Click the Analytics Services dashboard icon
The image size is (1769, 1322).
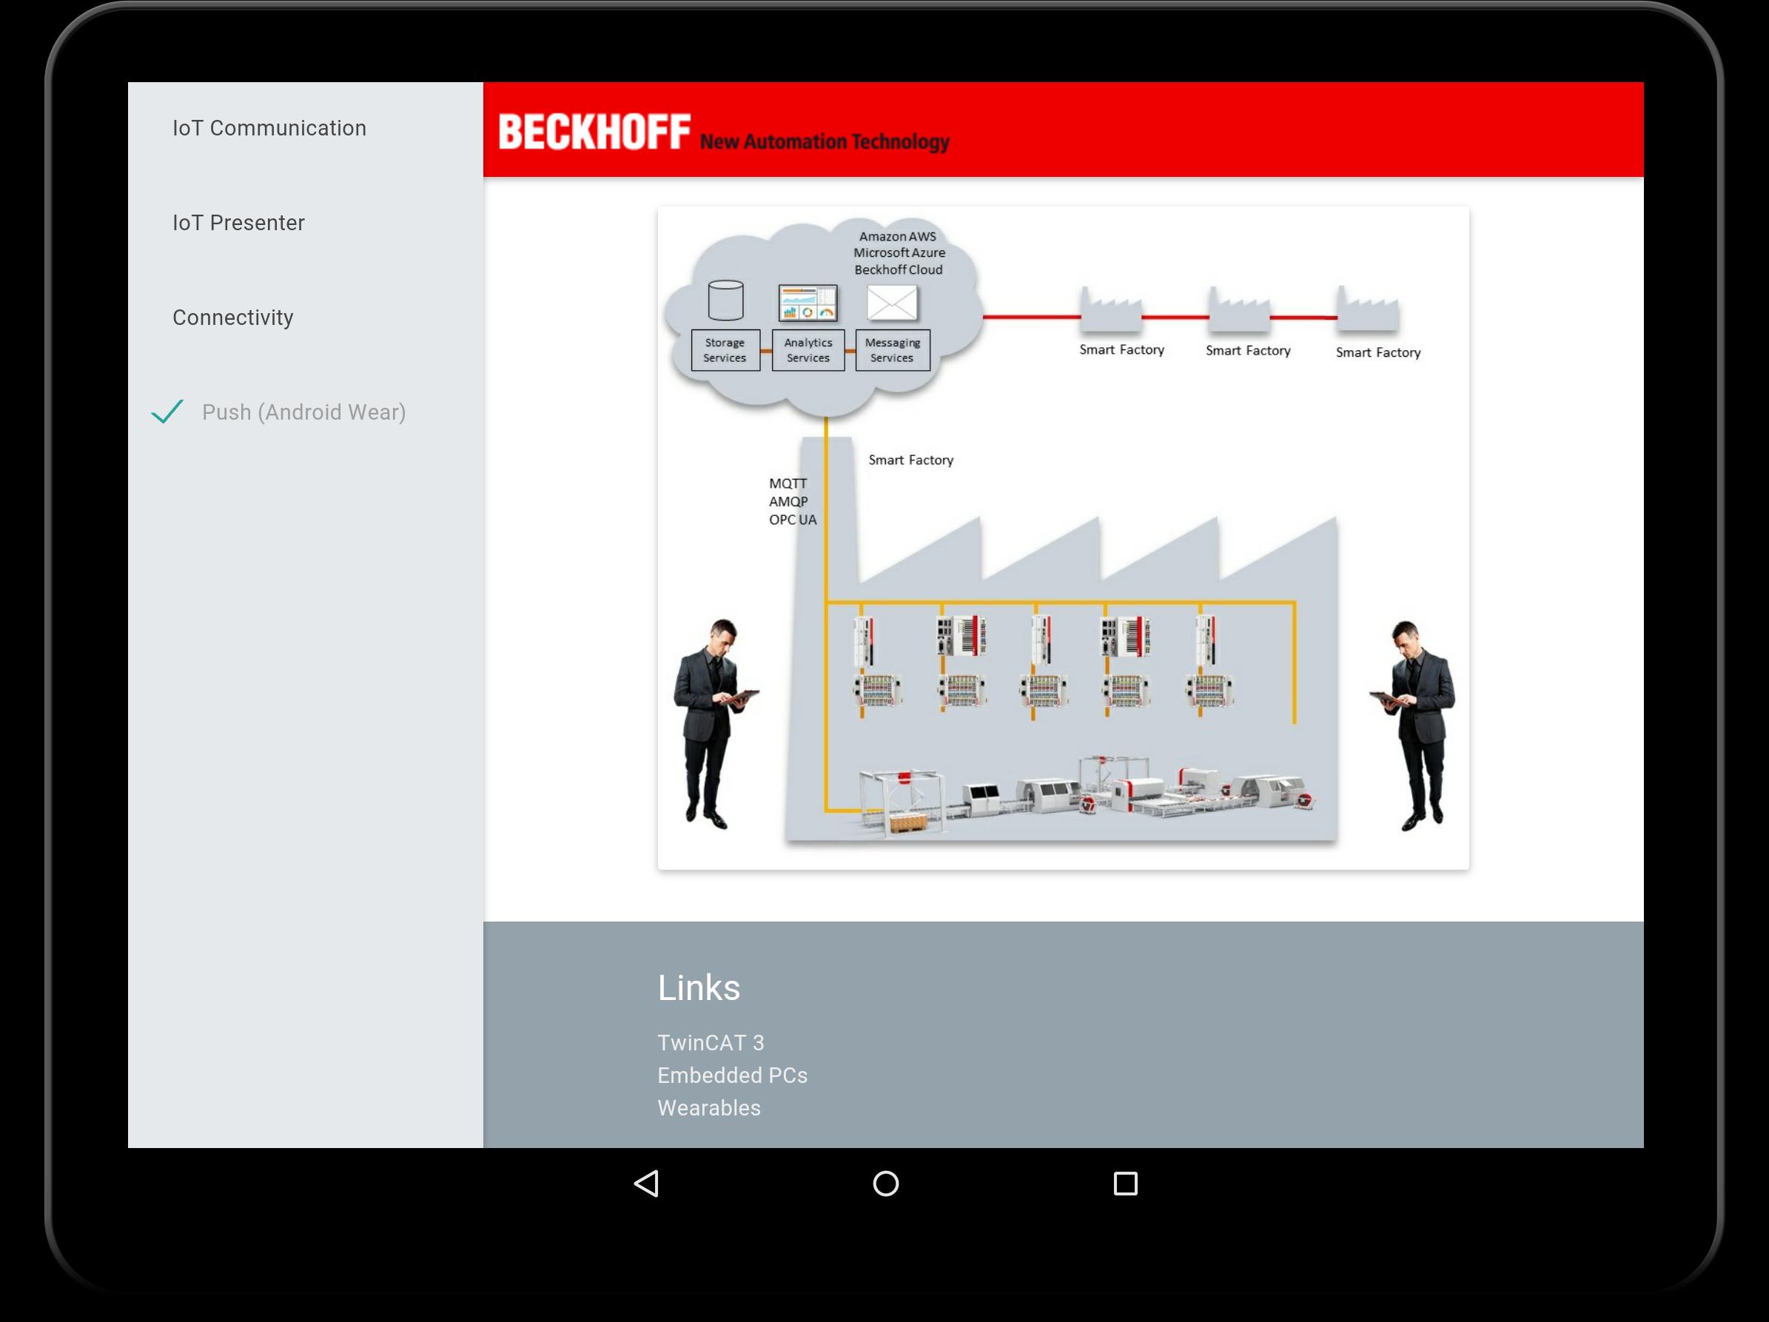(x=808, y=303)
